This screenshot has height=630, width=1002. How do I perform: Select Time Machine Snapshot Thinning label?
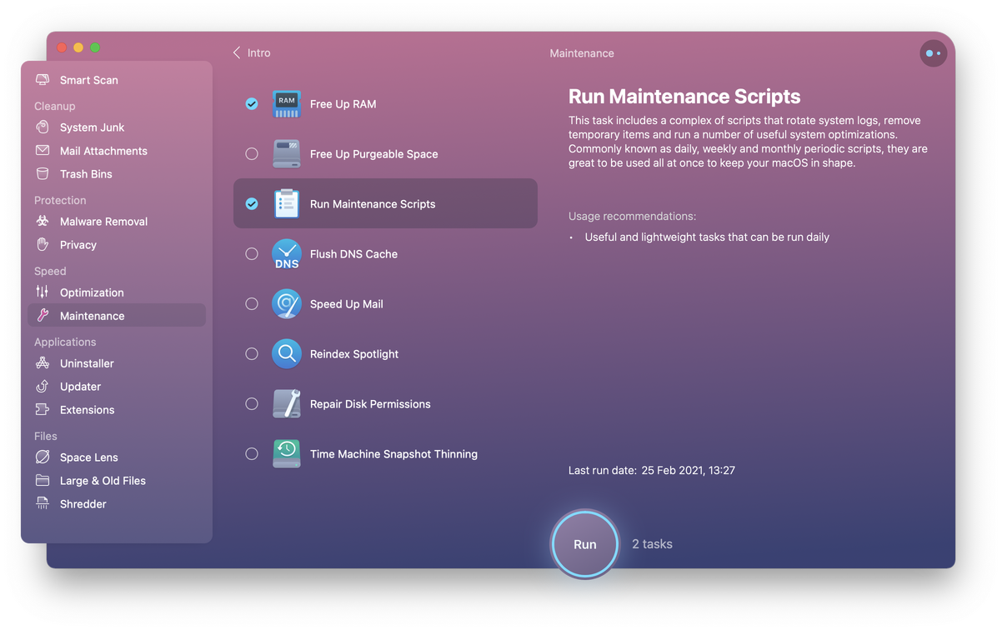click(x=393, y=454)
